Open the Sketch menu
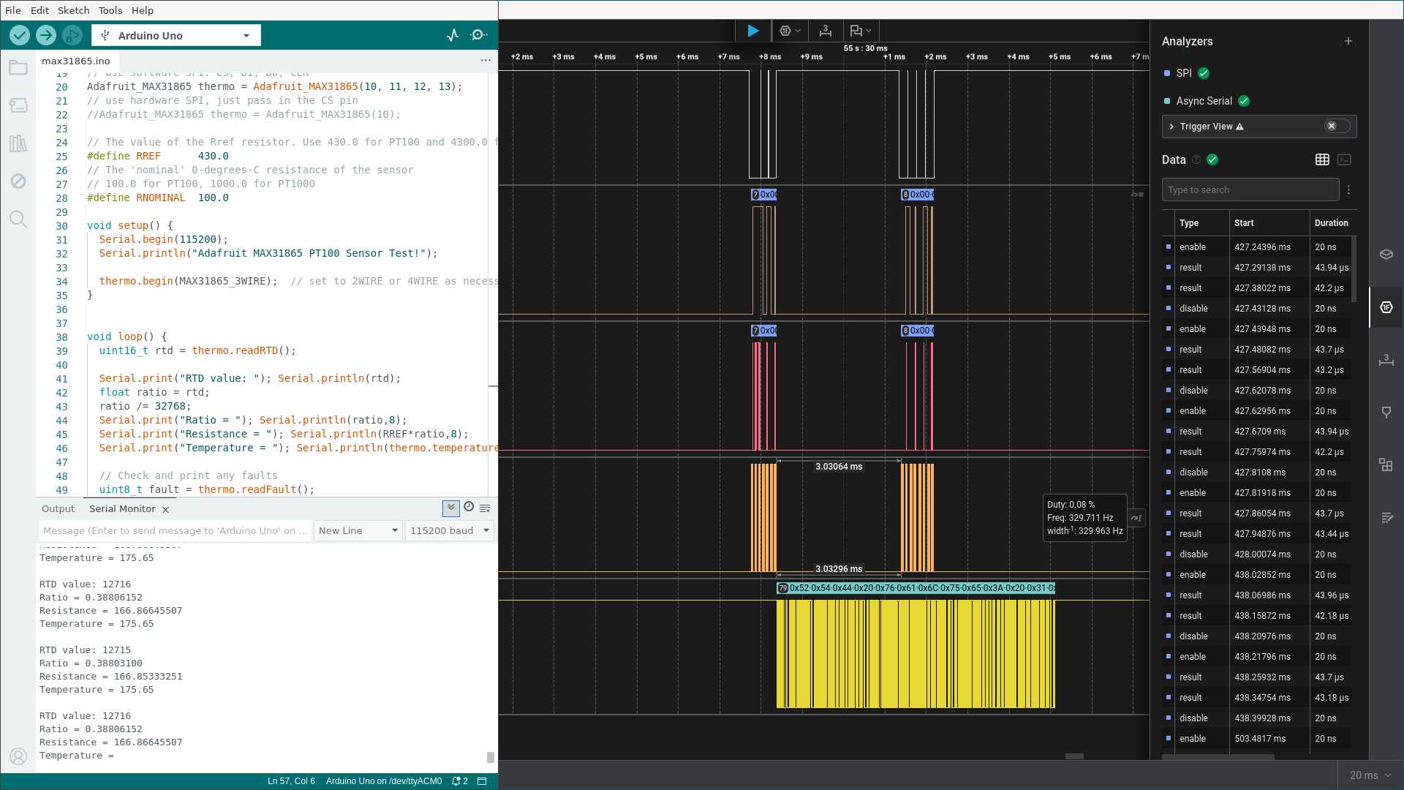This screenshot has width=1404, height=790. pyautogui.click(x=73, y=10)
